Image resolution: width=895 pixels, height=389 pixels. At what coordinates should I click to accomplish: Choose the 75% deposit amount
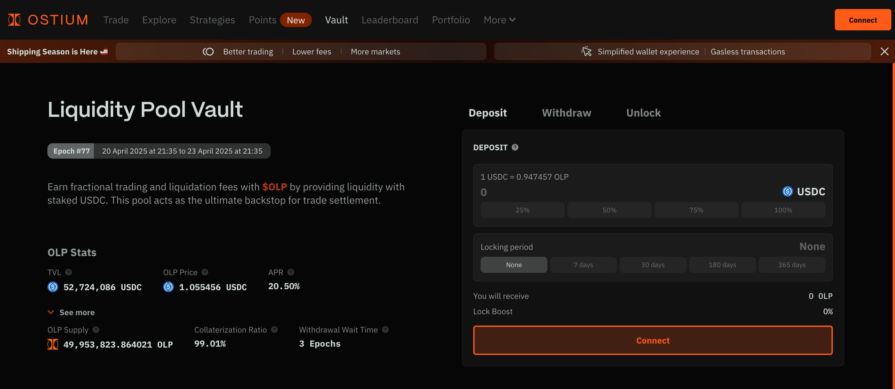(x=696, y=210)
